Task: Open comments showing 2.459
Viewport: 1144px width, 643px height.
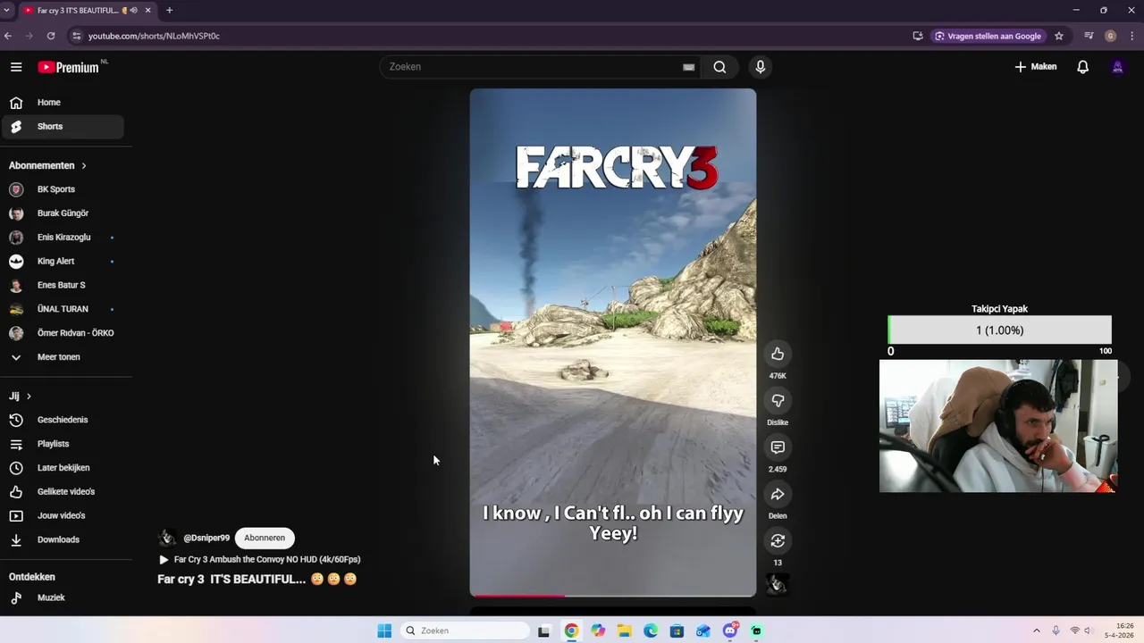Action: [778, 447]
